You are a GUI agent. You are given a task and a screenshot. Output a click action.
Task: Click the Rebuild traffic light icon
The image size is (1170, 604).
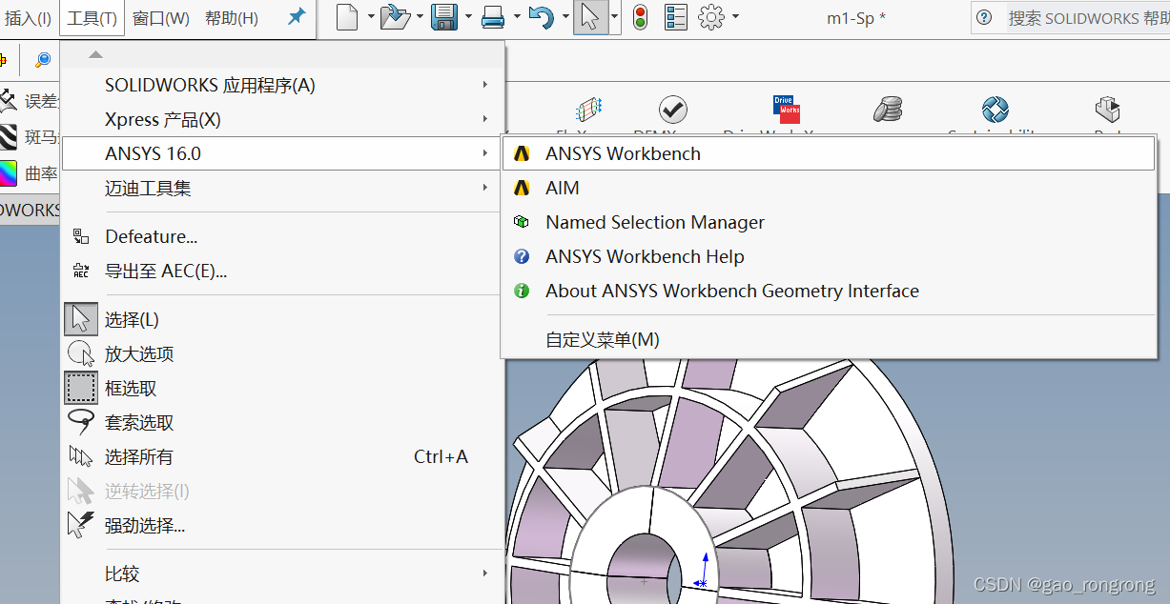pyautogui.click(x=640, y=17)
